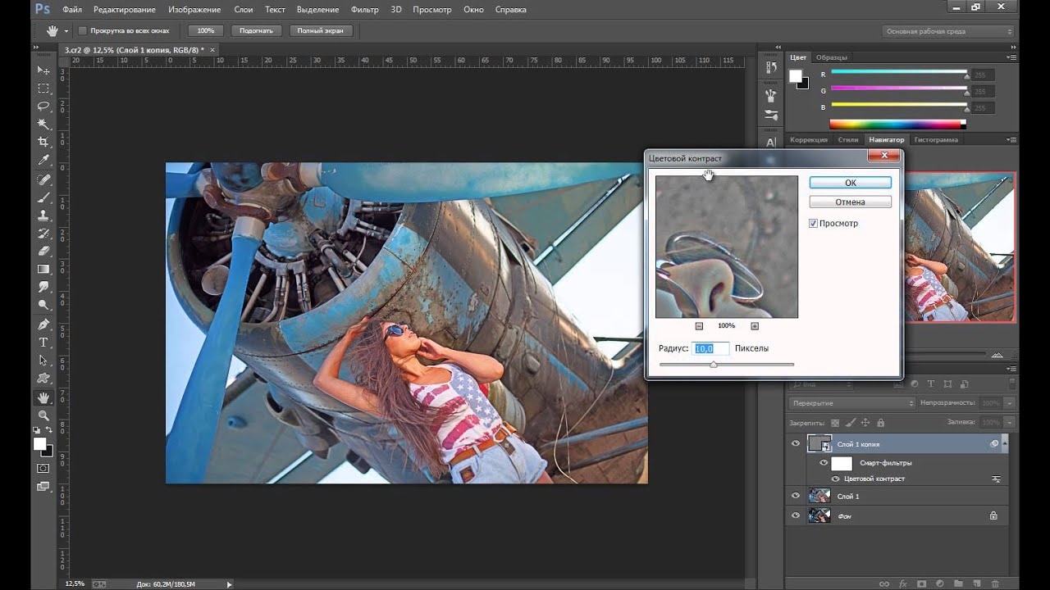Image resolution: width=1050 pixels, height=590 pixels.
Task: Adjust the Радиус slider in dialog
Action: [714, 365]
